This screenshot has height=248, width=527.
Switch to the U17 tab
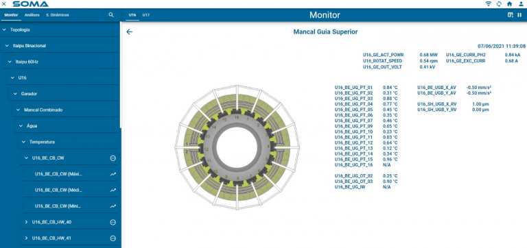[x=146, y=15]
